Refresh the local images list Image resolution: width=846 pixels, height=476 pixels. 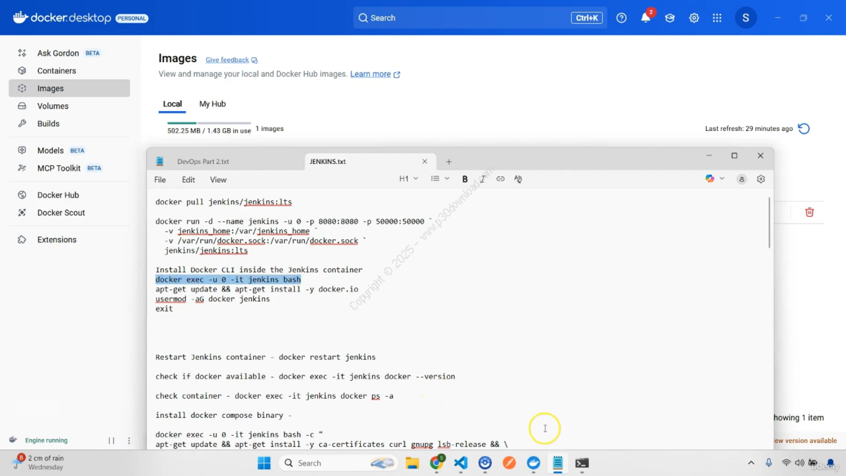(804, 129)
